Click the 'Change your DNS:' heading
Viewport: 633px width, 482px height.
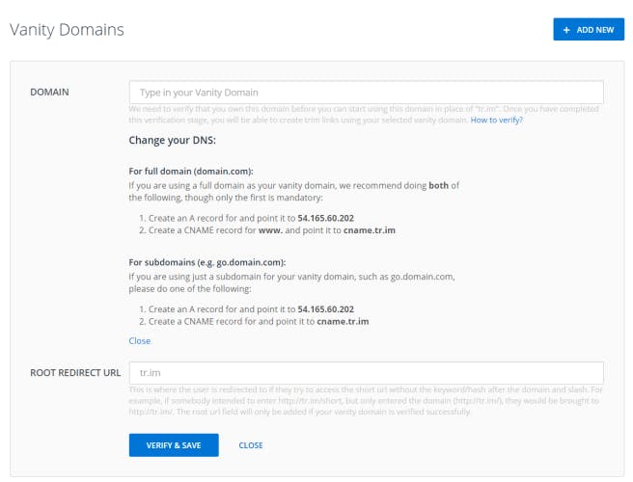[172, 141]
